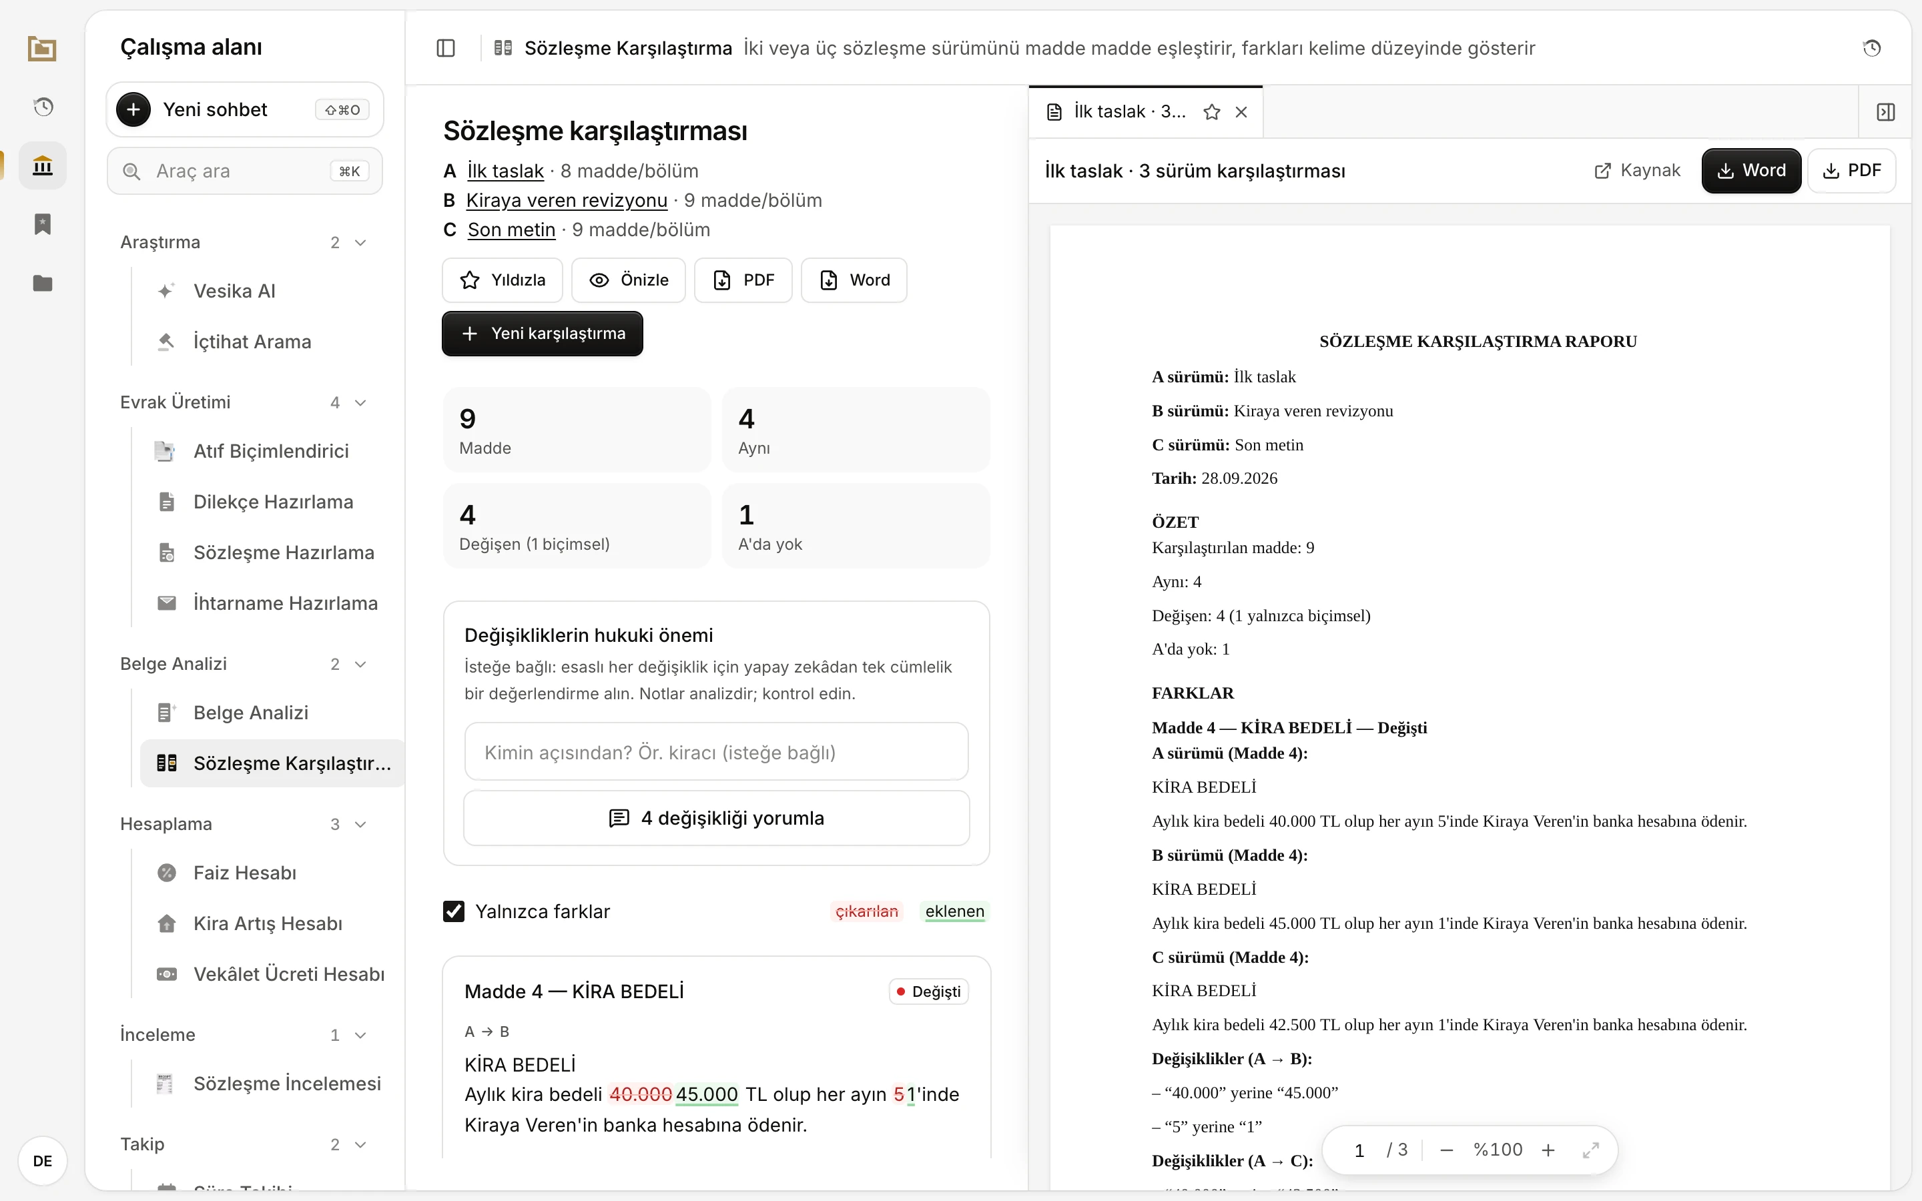1922x1201 pixels.
Task: Collapse the Takip section
Action: (360, 1144)
